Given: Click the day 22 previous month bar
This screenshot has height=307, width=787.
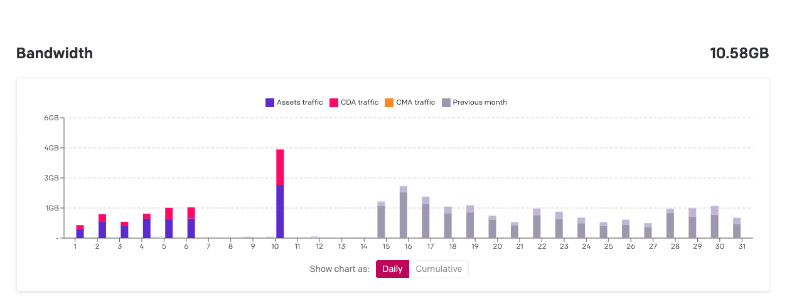Looking at the screenshot, I should pos(537,226).
